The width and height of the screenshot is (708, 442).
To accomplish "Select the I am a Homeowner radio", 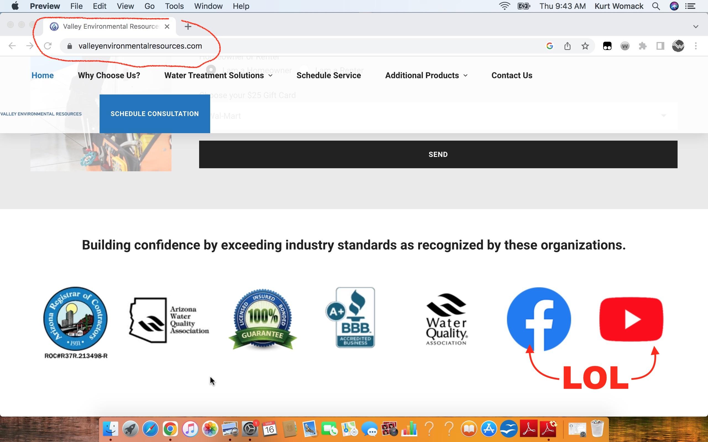I will click(x=211, y=70).
